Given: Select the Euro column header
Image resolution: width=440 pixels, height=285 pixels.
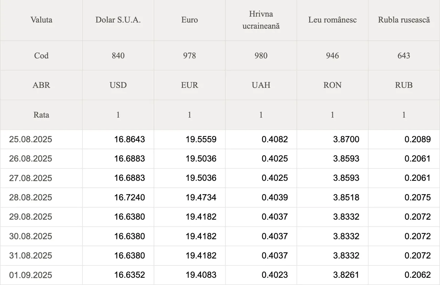Looking at the screenshot, I should [x=189, y=20].
